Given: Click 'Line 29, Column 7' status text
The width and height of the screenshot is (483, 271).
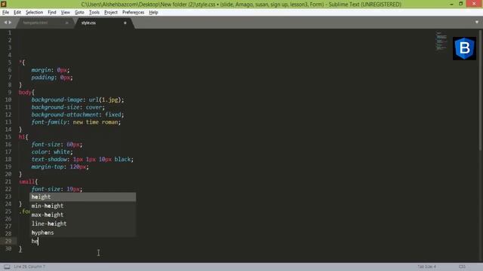Looking at the screenshot, I should click(x=29, y=266).
